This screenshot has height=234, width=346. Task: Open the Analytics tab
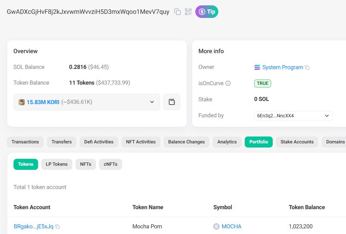227,142
